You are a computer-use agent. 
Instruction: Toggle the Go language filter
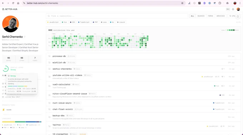[x=112, y=22]
